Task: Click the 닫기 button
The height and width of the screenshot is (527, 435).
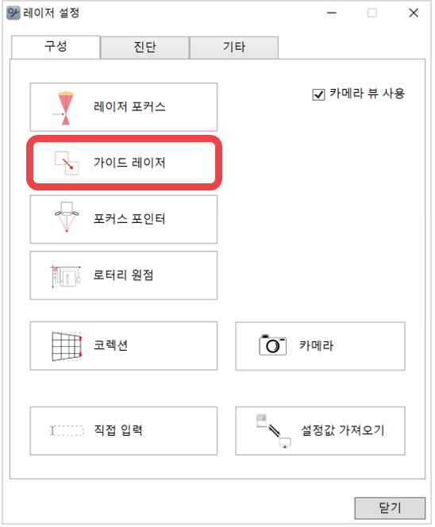Action: pos(390,508)
